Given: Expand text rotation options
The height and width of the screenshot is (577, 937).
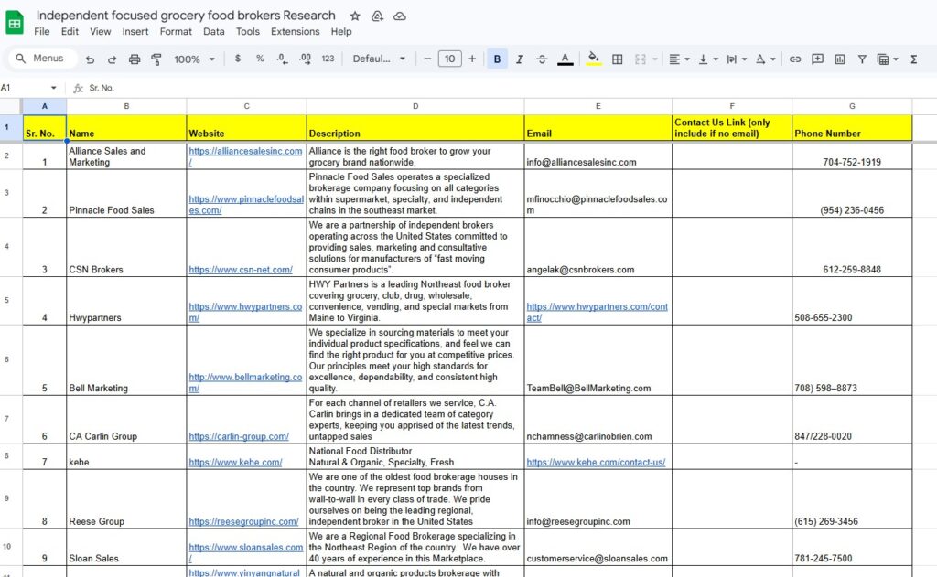Looking at the screenshot, I should [772, 59].
